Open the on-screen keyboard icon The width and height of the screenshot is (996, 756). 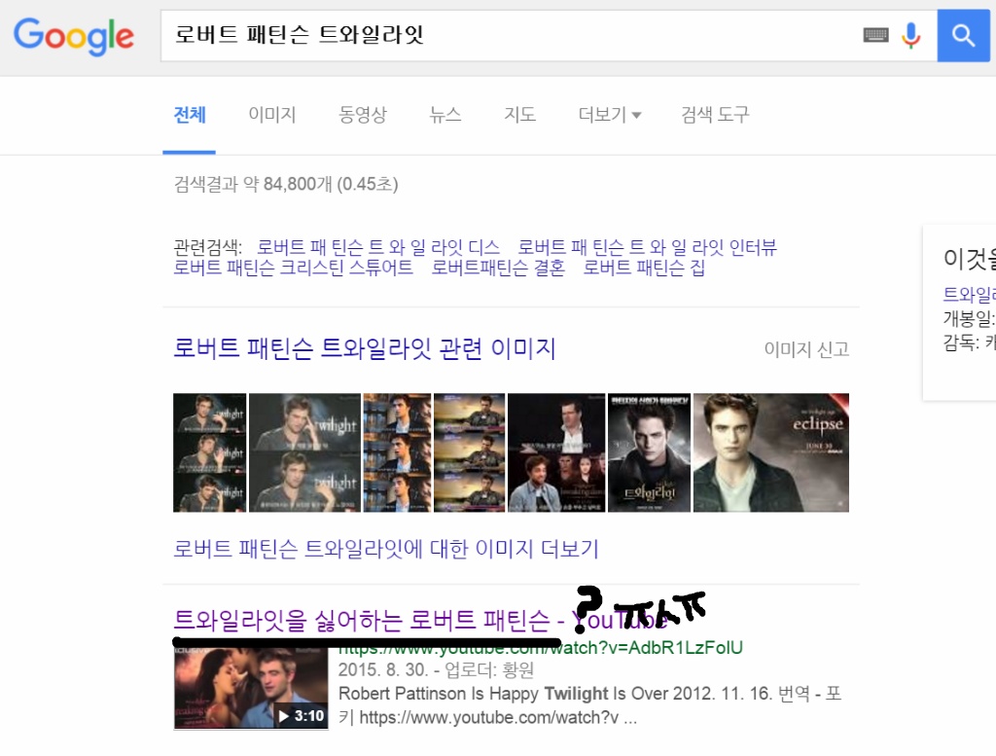coord(875,35)
